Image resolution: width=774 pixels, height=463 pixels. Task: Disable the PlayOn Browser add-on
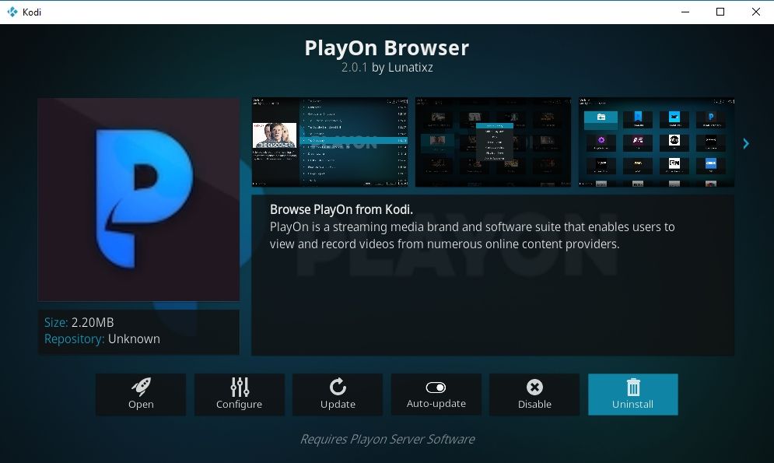point(534,395)
